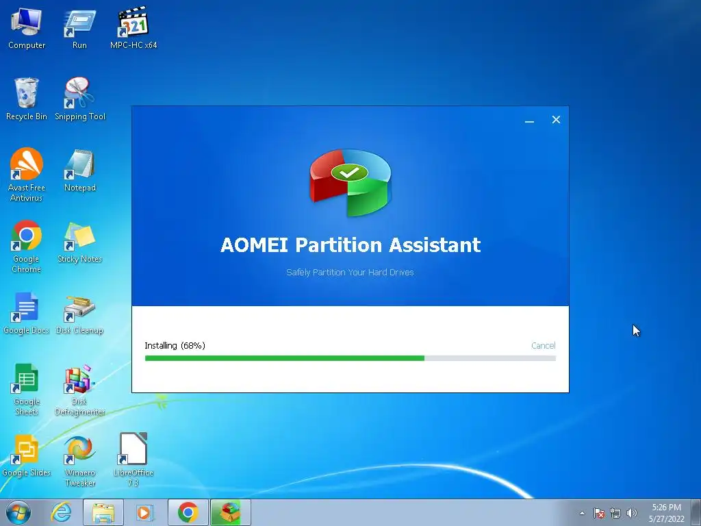Image resolution: width=701 pixels, height=526 pixels.
Task: Open Windows Media Player from the taskbar
Action: [x=144, y=512]
